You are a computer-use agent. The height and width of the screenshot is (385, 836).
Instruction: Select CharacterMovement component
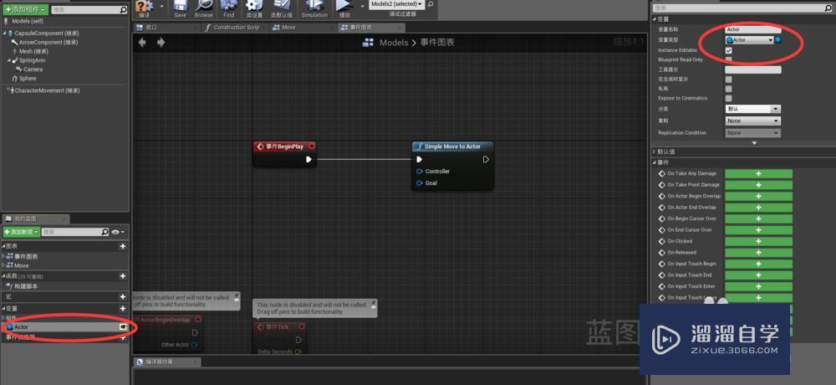tap(47, 90)
